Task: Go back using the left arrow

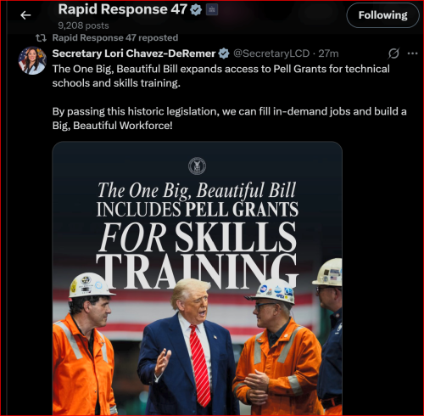Action: pos(25,15)
